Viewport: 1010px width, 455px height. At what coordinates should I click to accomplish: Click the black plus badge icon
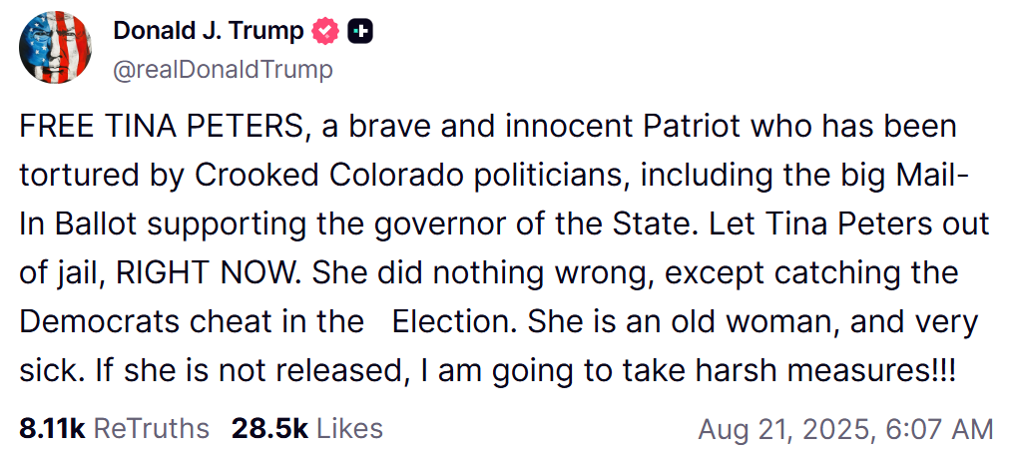click(360, 31)
